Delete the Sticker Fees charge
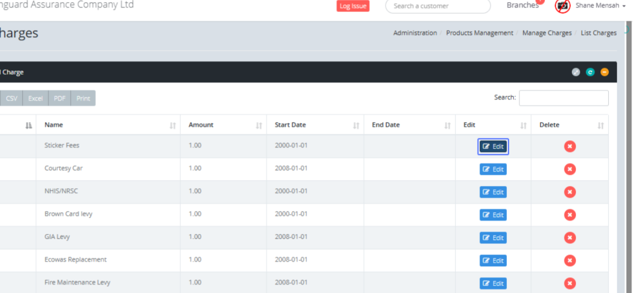The image size is (633, 293). tap(570, 147)
